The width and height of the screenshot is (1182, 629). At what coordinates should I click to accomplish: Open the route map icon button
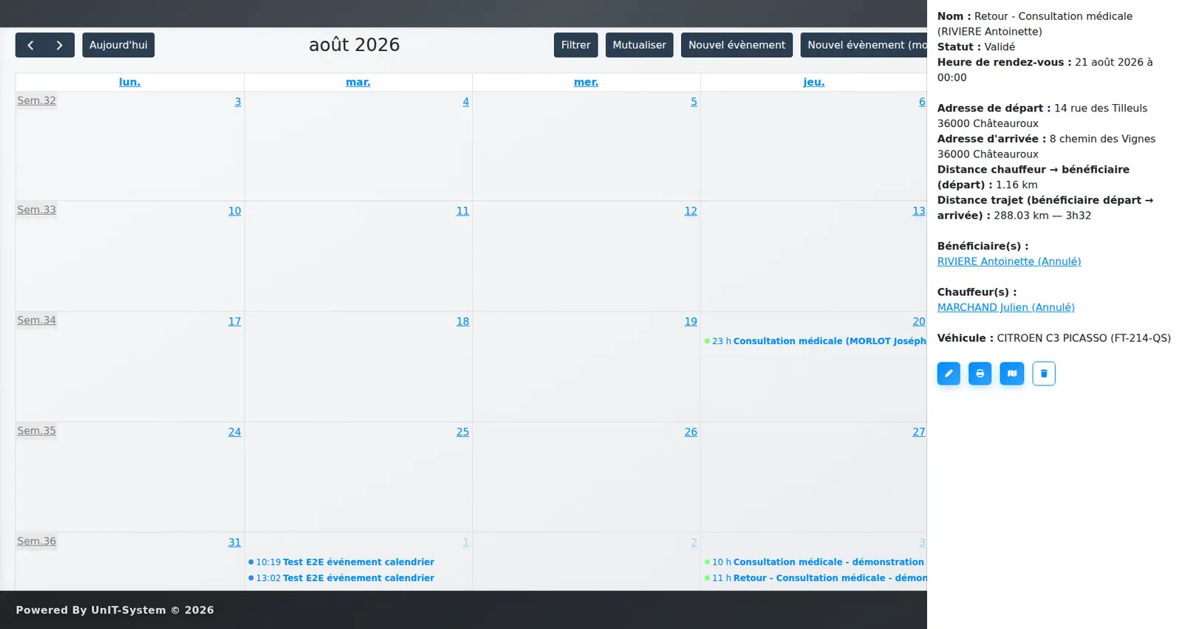(x=1012, y=374)
